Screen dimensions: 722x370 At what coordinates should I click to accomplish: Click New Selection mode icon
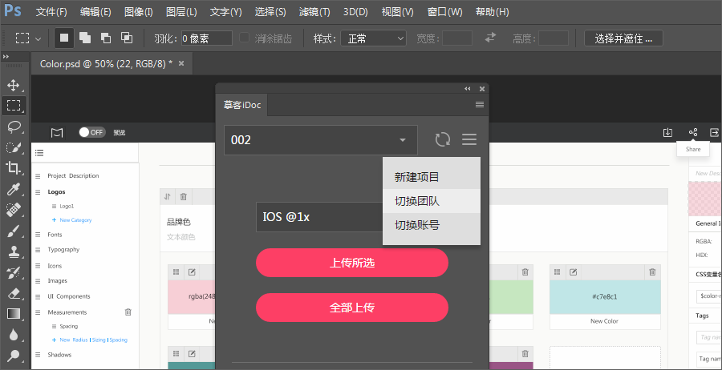click(x=64, y=38)
